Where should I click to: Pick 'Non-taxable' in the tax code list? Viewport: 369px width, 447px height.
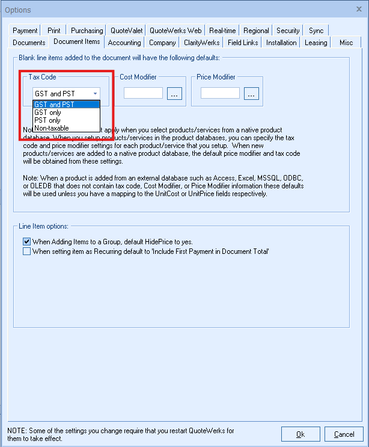[52, 128]
